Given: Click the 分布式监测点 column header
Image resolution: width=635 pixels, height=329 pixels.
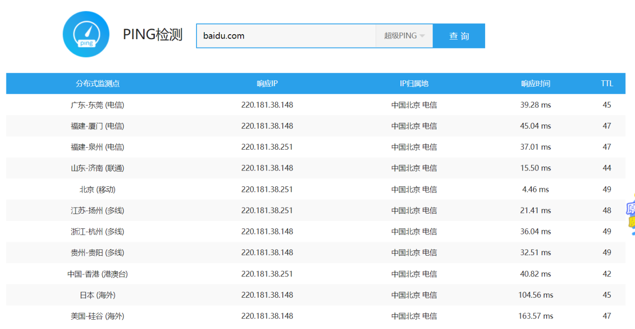Looking at the screenshot, I should [98, 84].
